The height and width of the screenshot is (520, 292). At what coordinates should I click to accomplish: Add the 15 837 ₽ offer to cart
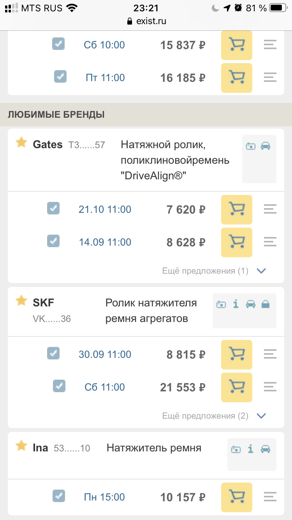[236, 45]
